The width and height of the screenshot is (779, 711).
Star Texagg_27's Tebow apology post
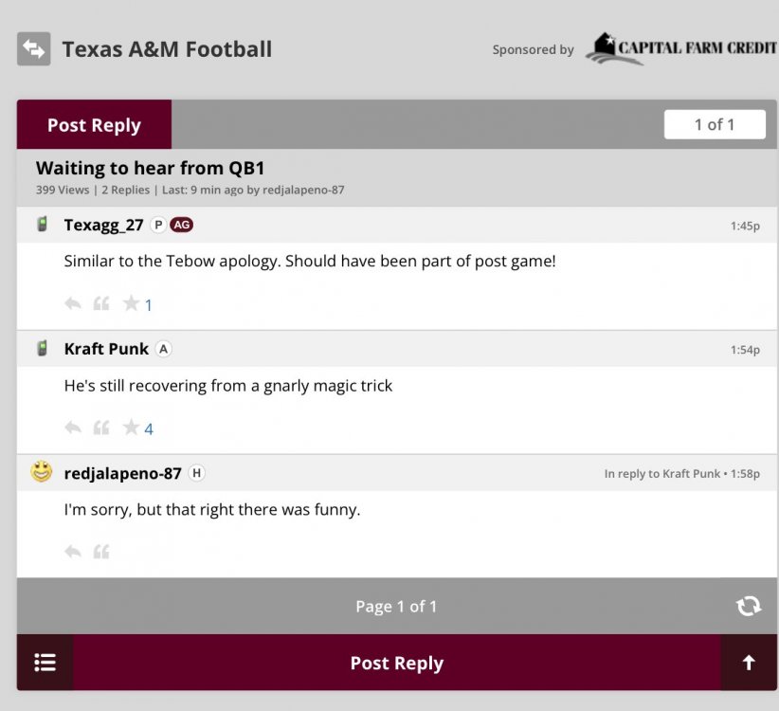(131, 303)
